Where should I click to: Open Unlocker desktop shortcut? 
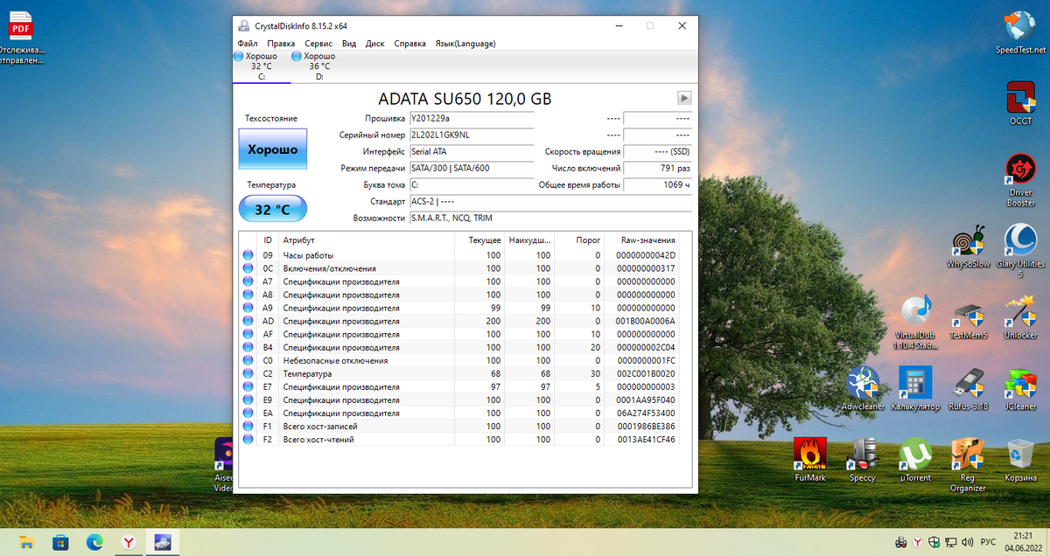(x=1020, y=318)
